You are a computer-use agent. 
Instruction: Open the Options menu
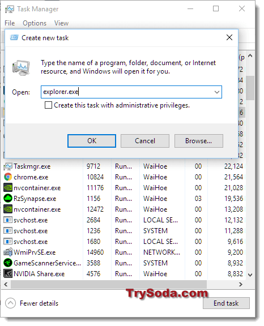click(35, 23)
